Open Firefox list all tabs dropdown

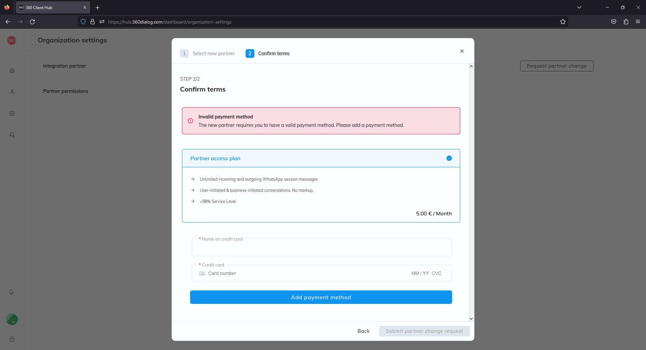(579, 7)
